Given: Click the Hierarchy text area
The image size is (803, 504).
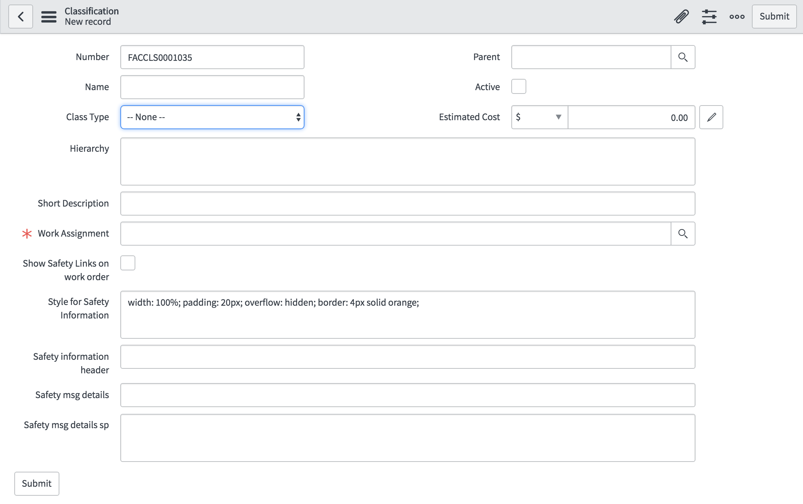Looking at the screenshot, I should (x=408, y=161).
